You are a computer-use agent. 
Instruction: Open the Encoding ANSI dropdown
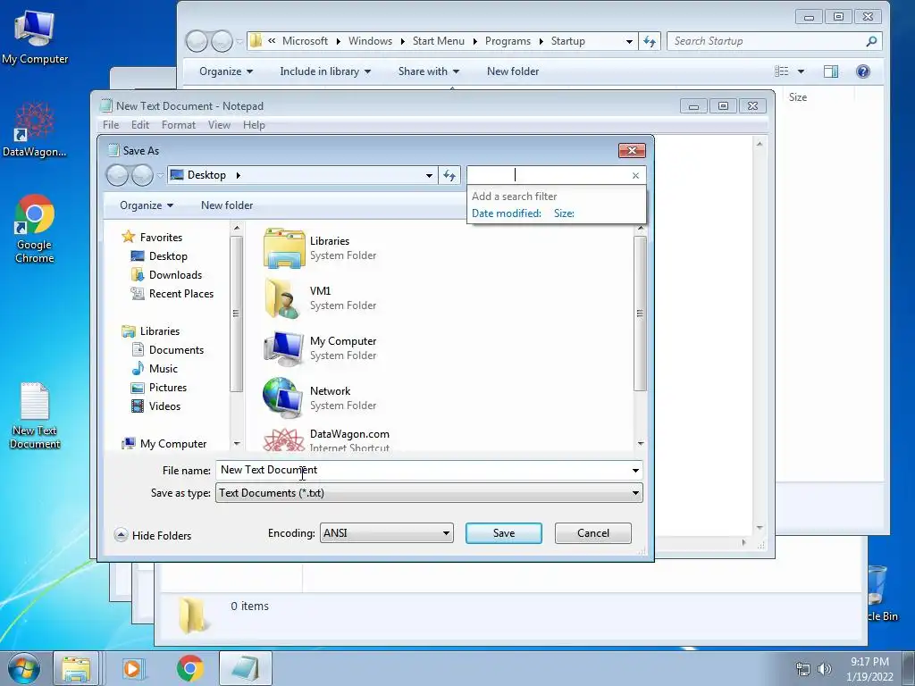pyautogui.click(x=386, y=533)
